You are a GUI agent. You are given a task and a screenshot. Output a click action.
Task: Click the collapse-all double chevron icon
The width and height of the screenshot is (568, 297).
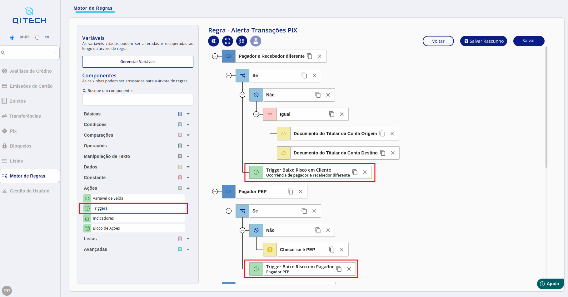214,41
